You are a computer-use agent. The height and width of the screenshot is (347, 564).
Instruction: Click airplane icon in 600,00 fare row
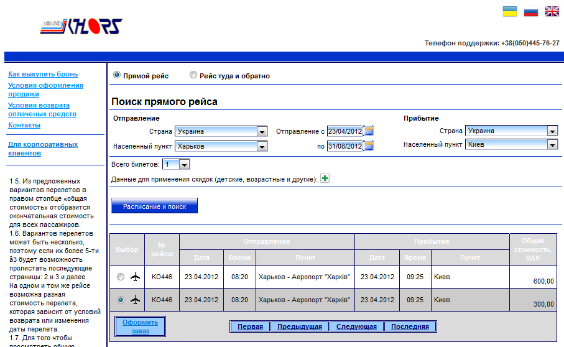click(x=136, y=277)
